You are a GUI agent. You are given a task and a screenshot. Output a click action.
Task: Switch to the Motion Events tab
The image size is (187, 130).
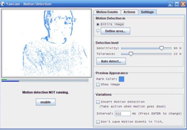[107, 12]
